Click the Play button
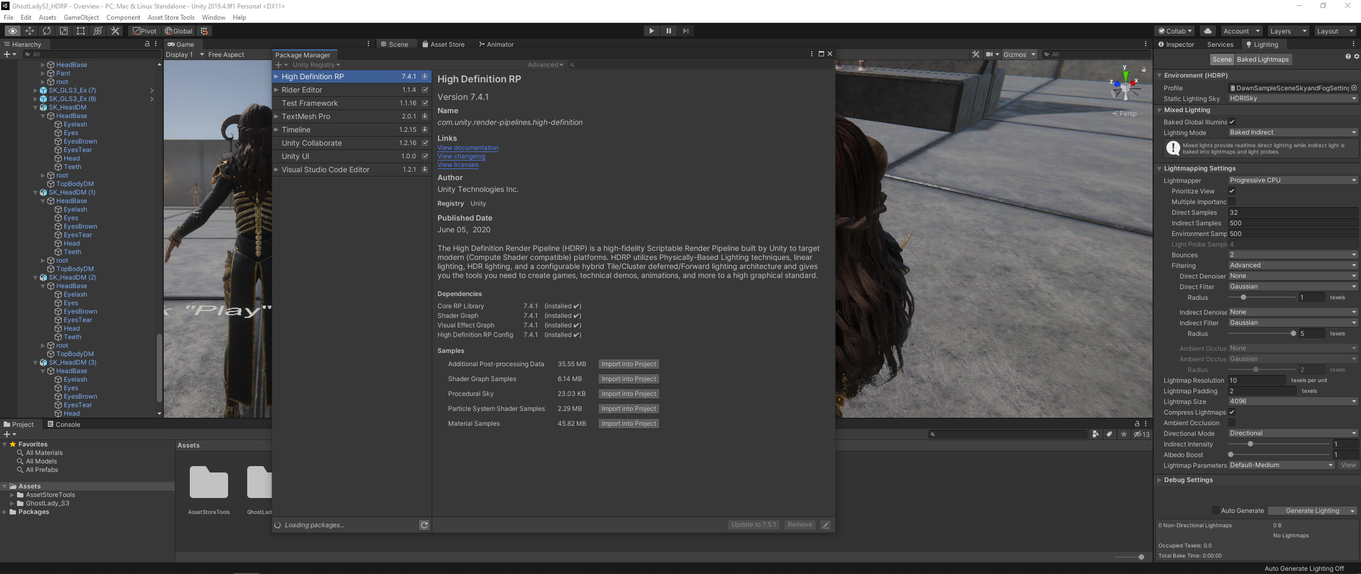This screenshot has width=1361, height=574. pos(651,31)
